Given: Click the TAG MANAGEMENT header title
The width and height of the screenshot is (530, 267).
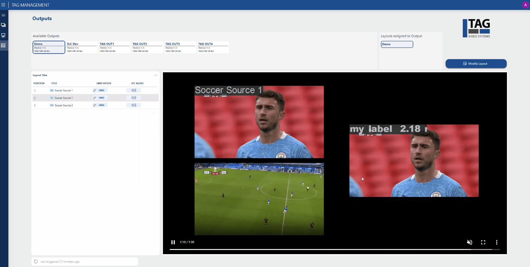Looking at the screenshot, I should [x=31, y=5].
